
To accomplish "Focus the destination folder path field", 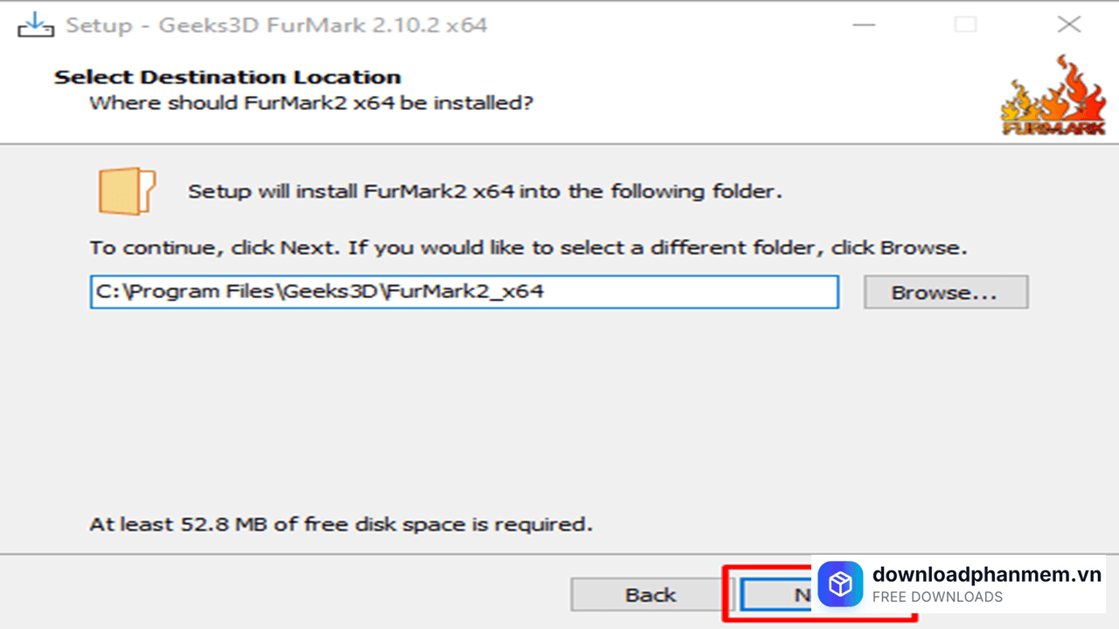I will pos(463,292).
